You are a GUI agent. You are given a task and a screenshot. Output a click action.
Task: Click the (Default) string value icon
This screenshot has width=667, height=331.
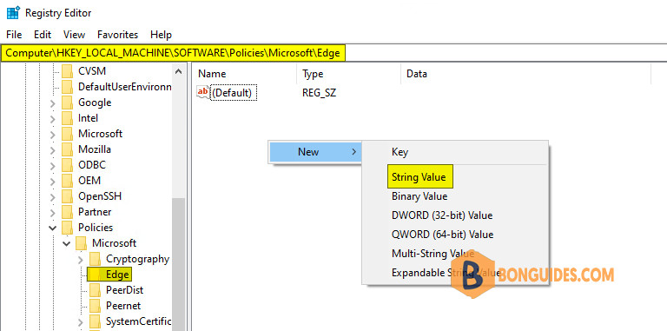203,92
